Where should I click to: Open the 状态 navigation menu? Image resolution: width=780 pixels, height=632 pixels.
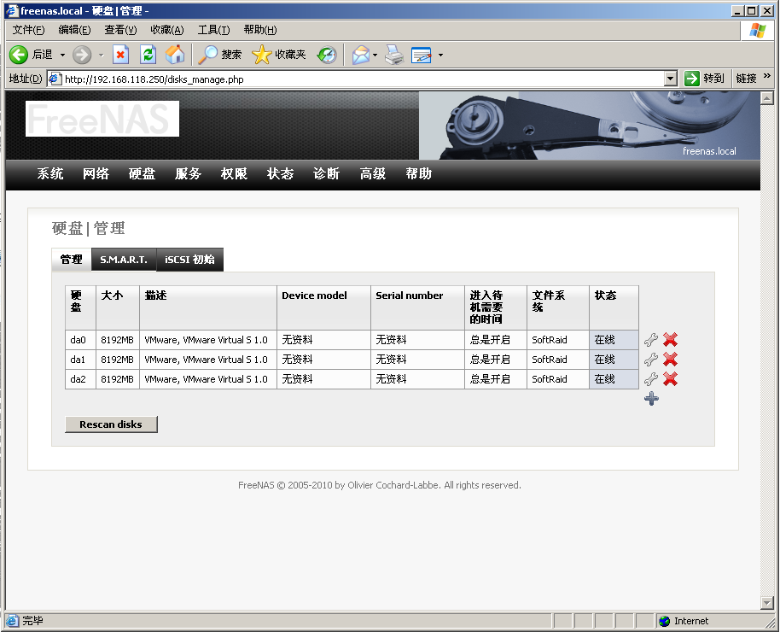coord(280,174)
